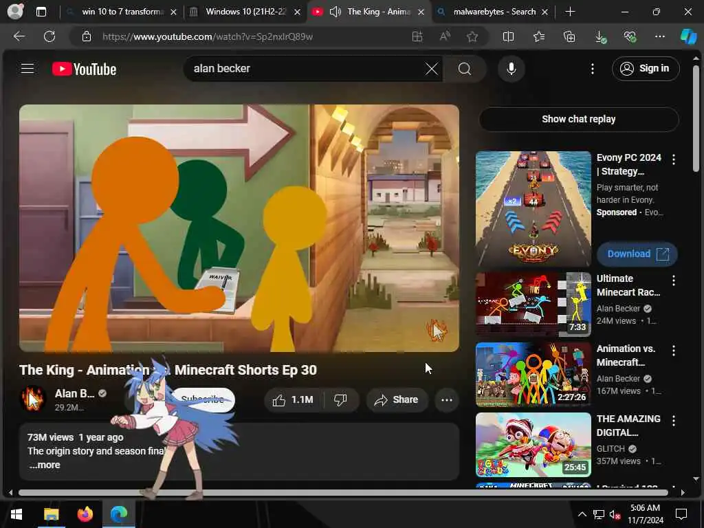Open browser essentials heart icon
This screenshot has height=528, width=704.
coord(630,37)
